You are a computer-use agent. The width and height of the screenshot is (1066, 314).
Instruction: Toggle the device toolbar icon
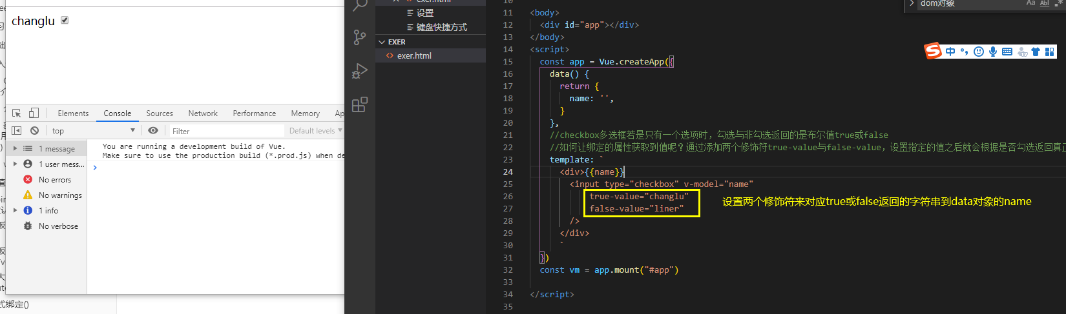point(34,113)
